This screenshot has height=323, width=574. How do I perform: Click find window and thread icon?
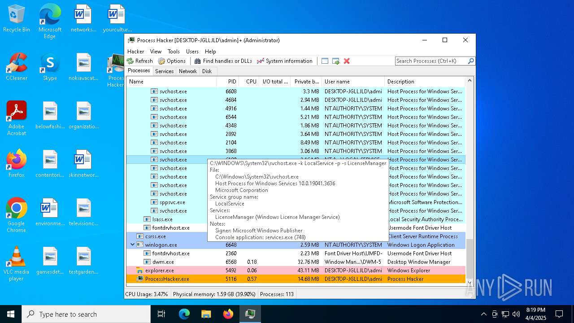tap(336, 61)
